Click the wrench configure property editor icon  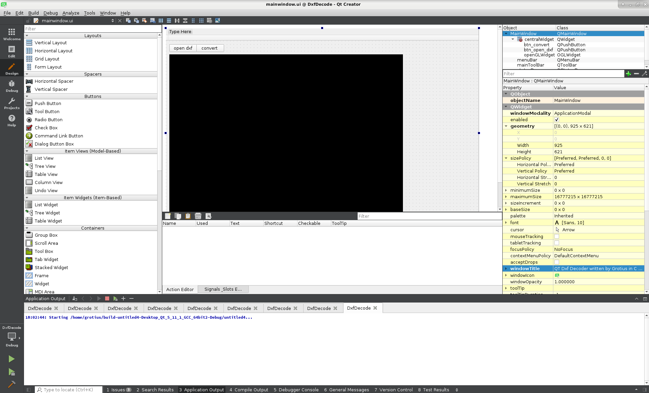pos(644,74)
